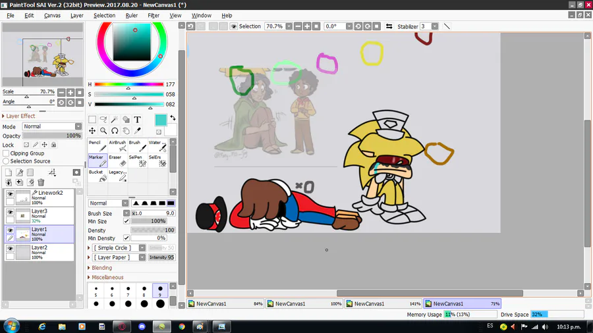Image resolution: width=593 pixels, height=333 pixels.
Task: Open the layer blending Mode dropdown
Action: 52,126
